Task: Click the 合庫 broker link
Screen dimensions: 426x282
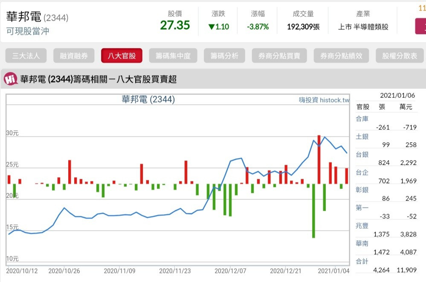Action: pyautogui.click(x=362, y=118)
